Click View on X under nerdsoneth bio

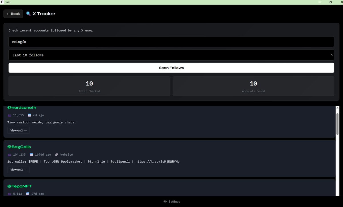click(18, 130)
